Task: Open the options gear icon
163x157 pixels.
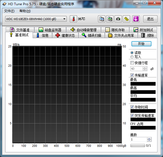Action: pyautogui.click(x=126, y=19)
